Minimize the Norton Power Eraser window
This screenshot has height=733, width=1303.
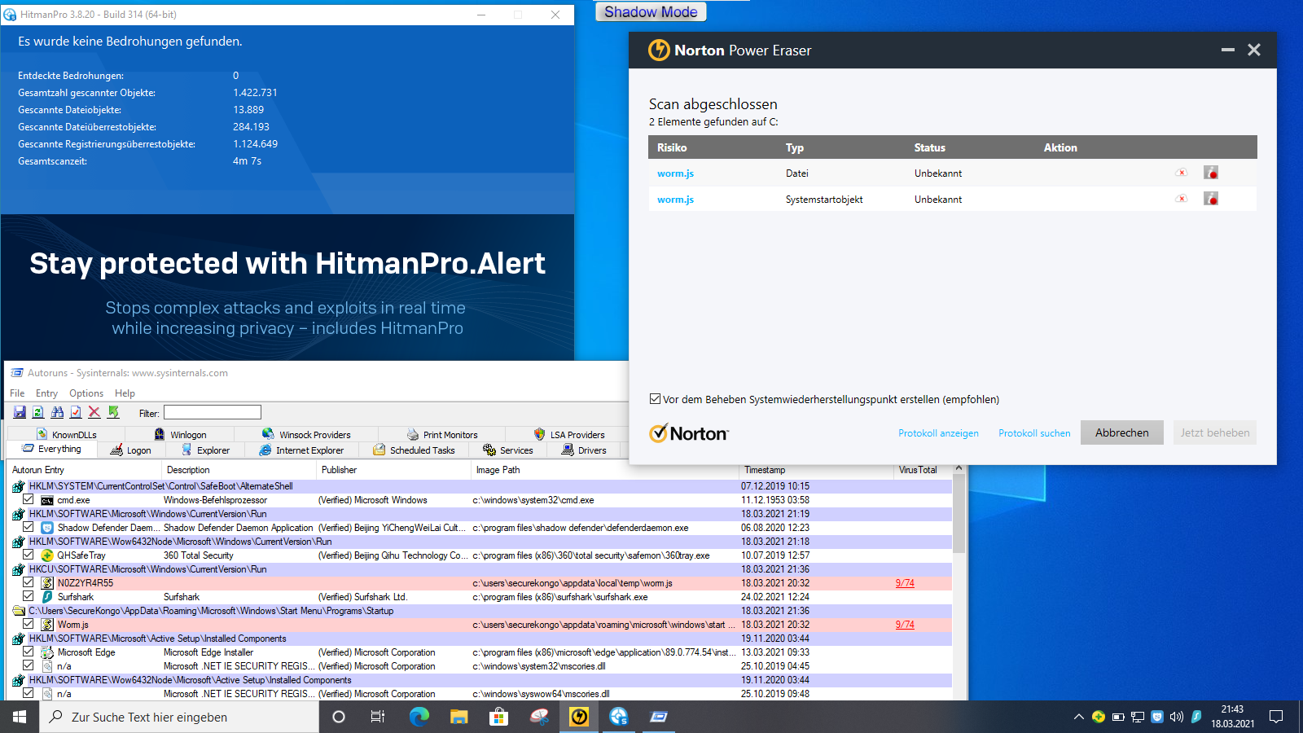click(1228, 50)
